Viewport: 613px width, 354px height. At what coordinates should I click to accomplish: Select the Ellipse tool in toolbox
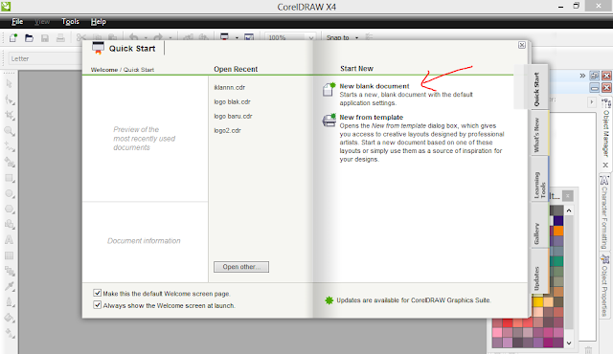coord(10,193)
